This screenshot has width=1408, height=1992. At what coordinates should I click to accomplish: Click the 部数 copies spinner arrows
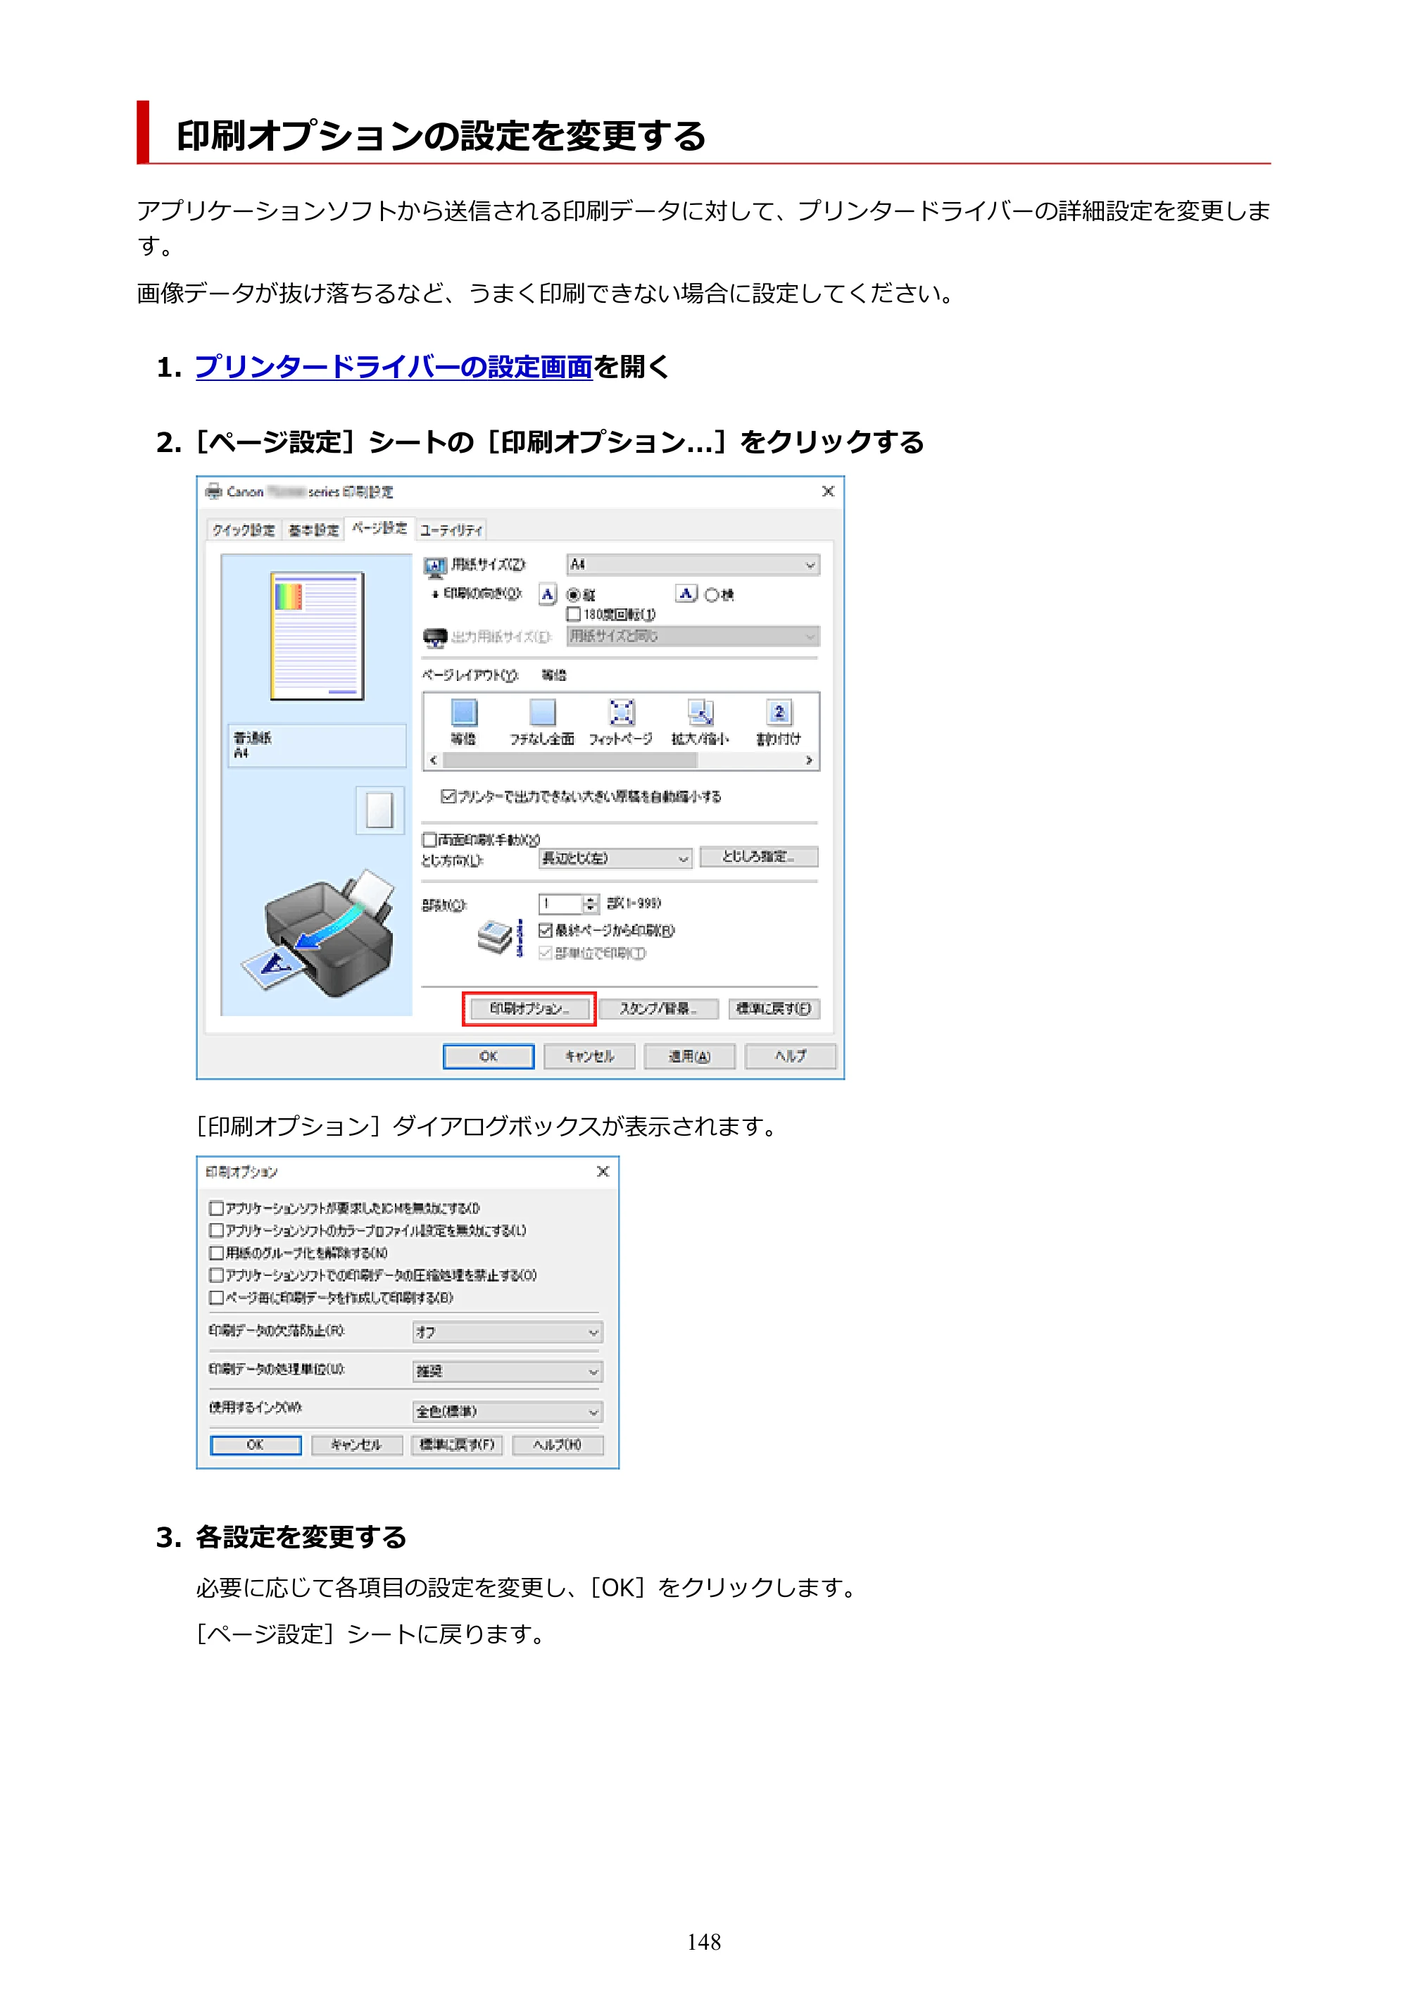click(590, 904)
